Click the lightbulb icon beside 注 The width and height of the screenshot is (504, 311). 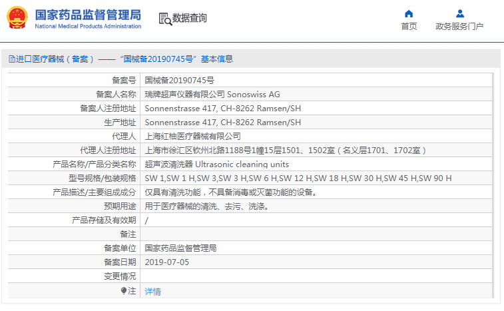124,291
